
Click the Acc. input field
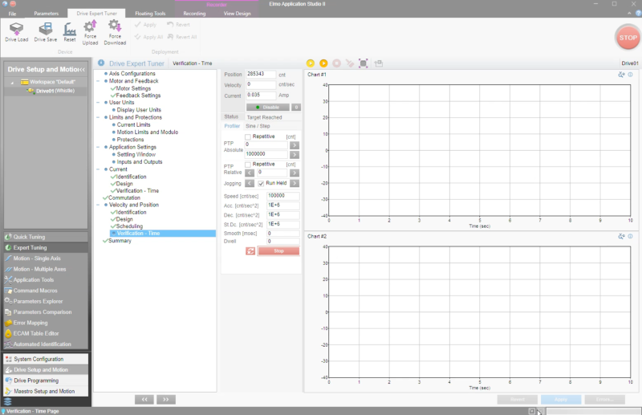pos(283,205)
